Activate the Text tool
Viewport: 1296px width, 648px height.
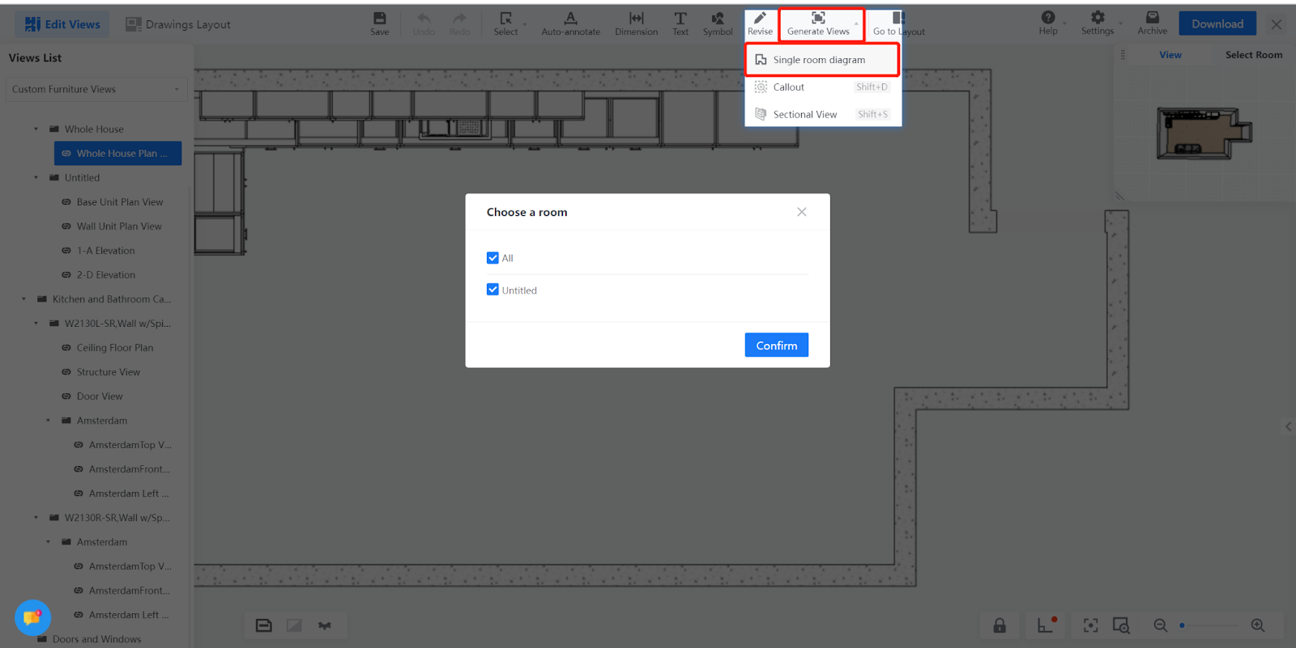[680, 23]
